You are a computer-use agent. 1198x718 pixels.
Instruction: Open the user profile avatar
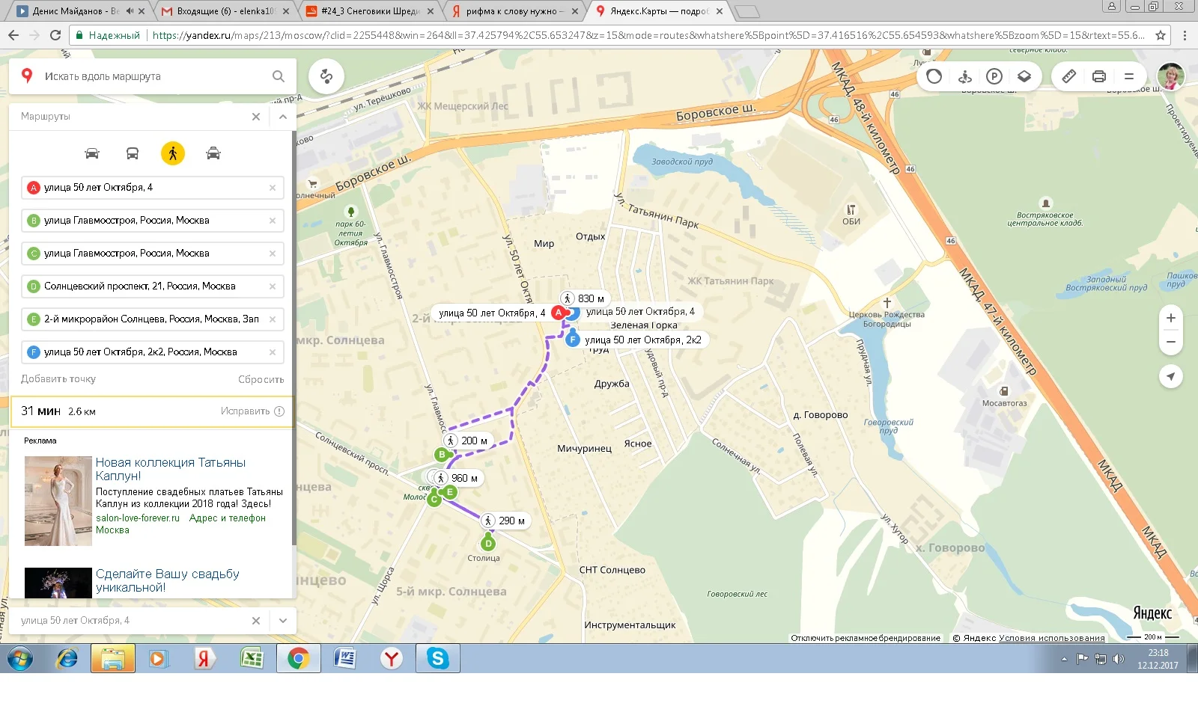1171,76
